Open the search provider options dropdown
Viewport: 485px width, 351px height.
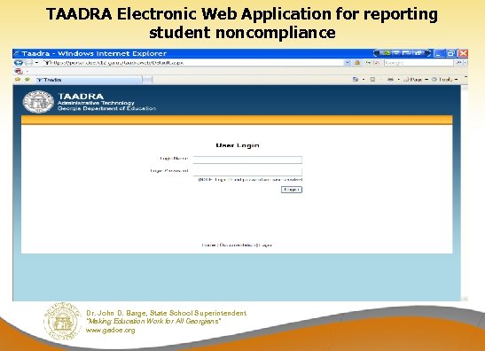[x=465, y=63]
